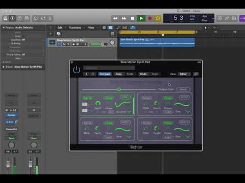Collapse the Region Audio Defaults inspector triangle
The height and width of the screenshot is (183, 245).
4,27
